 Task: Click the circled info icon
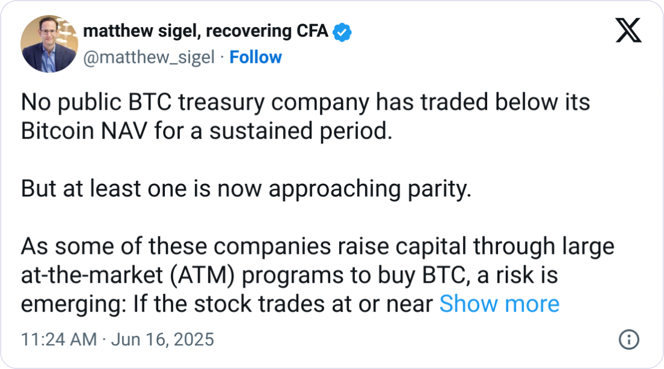[x=628, y=338]
